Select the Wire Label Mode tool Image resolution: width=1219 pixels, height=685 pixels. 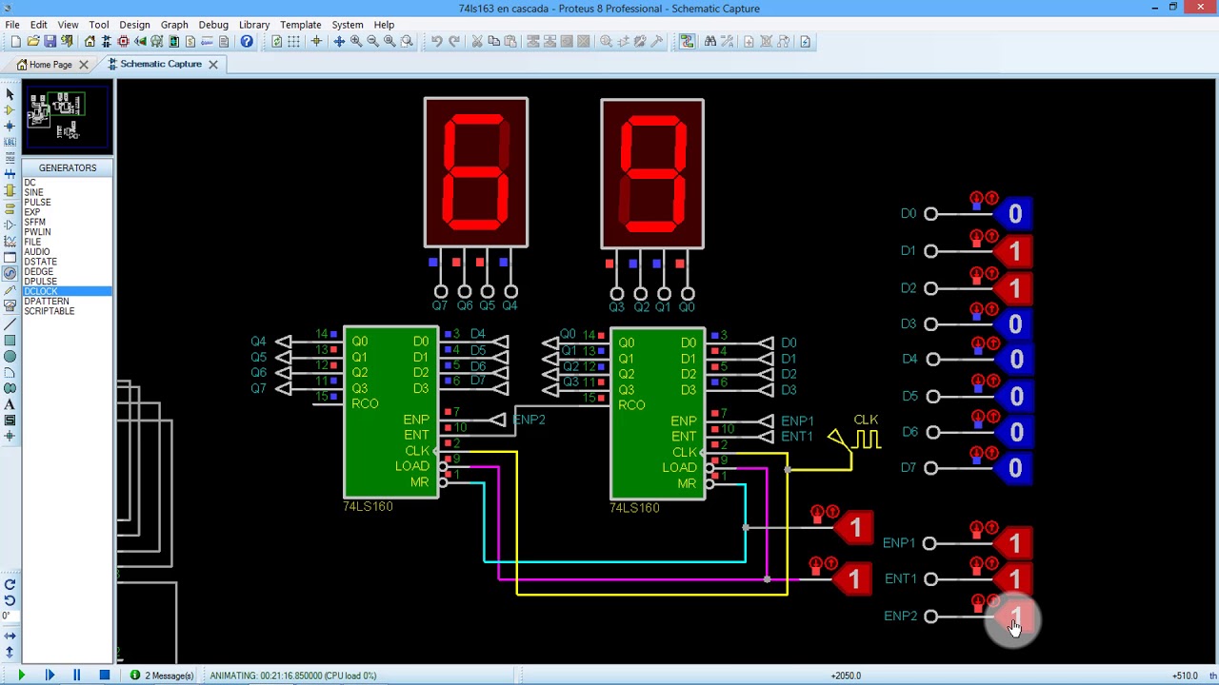[10, 143]
